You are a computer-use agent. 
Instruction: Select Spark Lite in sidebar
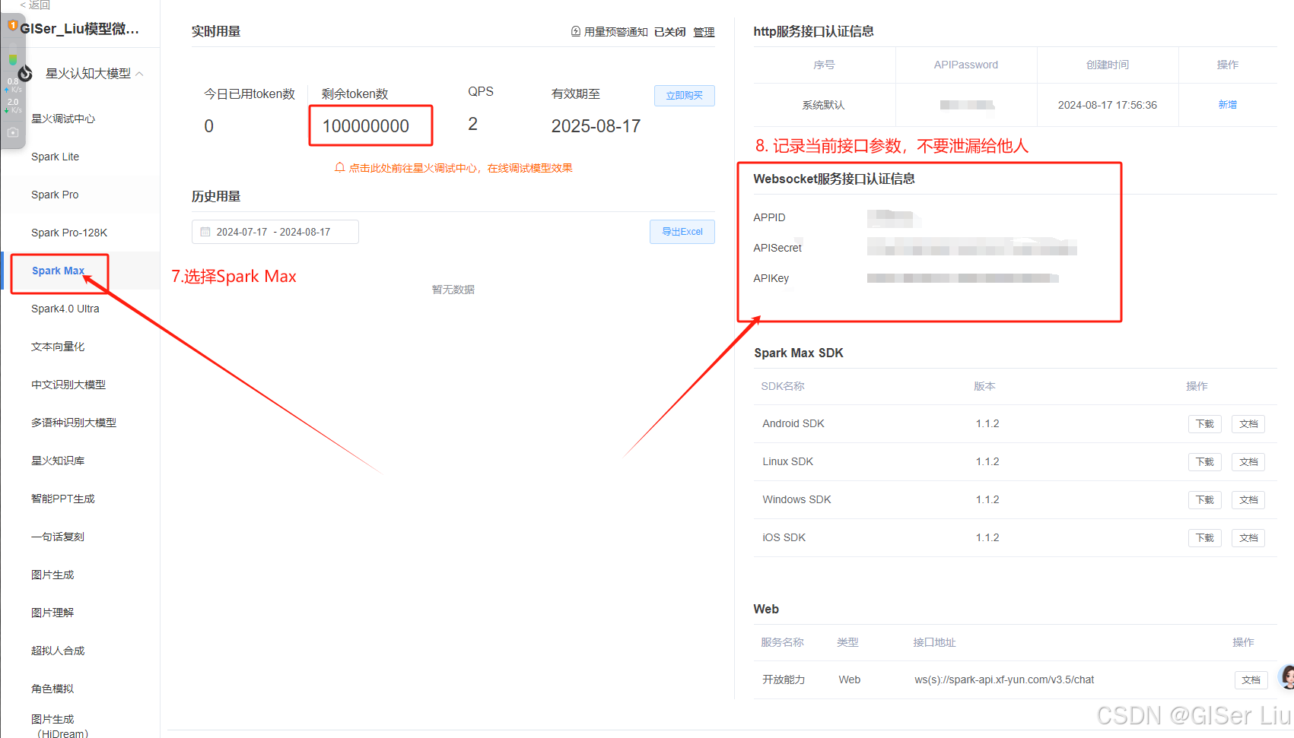(x=55, y=157)
